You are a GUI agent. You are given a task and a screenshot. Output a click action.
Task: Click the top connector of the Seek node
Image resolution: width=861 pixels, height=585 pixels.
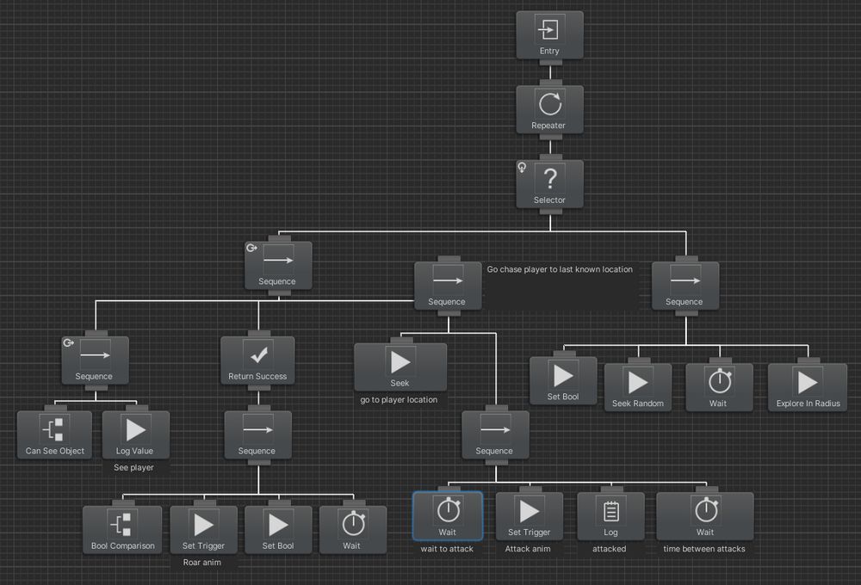tap(401, 340)
